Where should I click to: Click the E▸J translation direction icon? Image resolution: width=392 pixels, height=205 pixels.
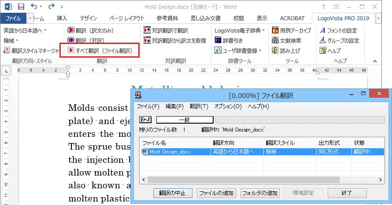(145, 120)
